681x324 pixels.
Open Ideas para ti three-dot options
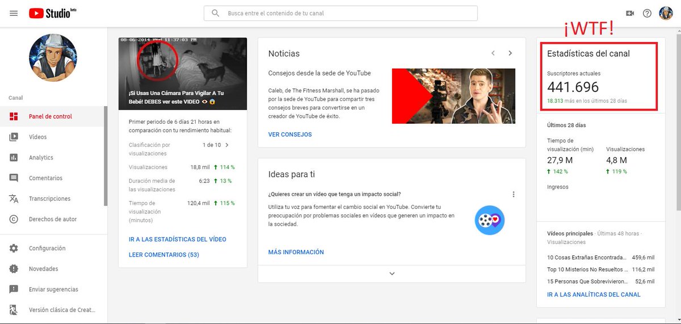[514, 194]
